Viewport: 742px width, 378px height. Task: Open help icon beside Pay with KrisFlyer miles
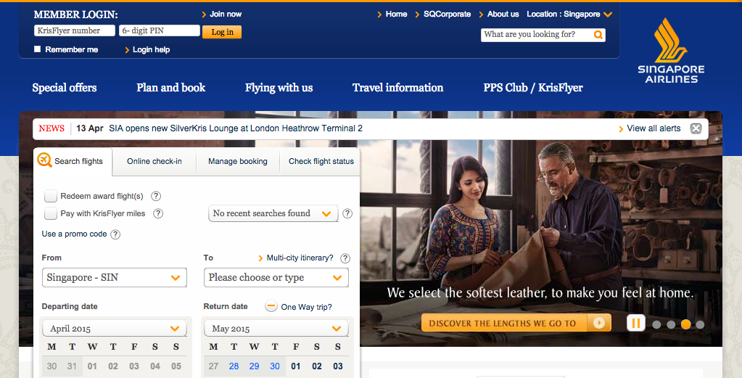pos(158,213)
